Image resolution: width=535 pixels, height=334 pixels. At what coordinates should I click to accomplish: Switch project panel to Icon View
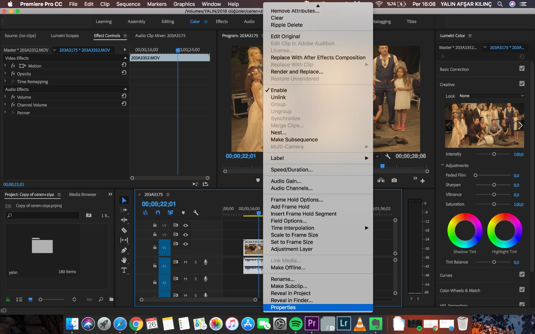click(30, 299)
